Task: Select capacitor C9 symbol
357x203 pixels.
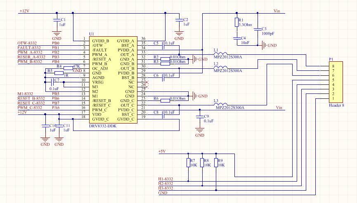Action: (200, 117)
